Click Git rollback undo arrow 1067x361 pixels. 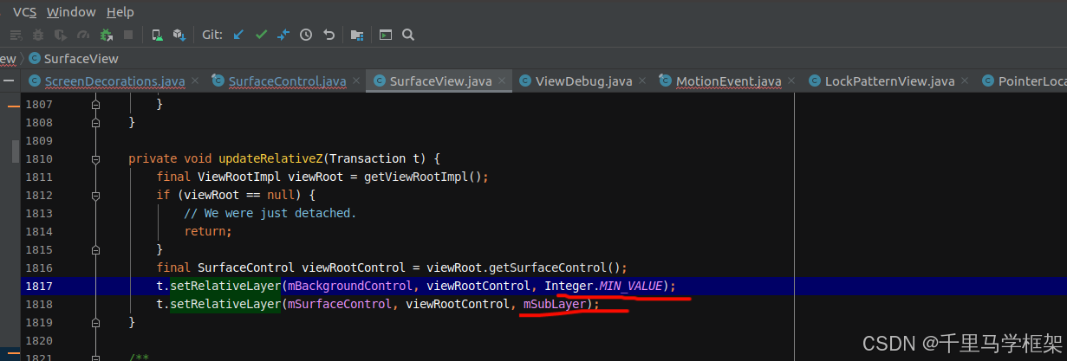click(329, 35)
